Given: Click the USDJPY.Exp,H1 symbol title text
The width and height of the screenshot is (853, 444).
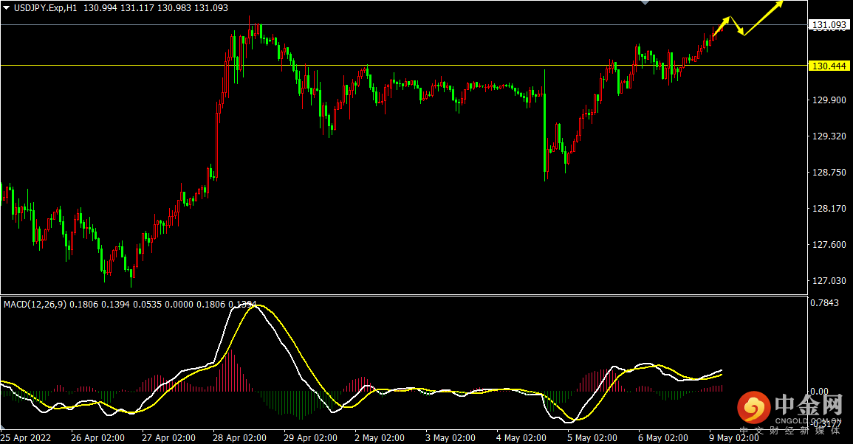Looking at the screenshot, I should pos(45,8).
